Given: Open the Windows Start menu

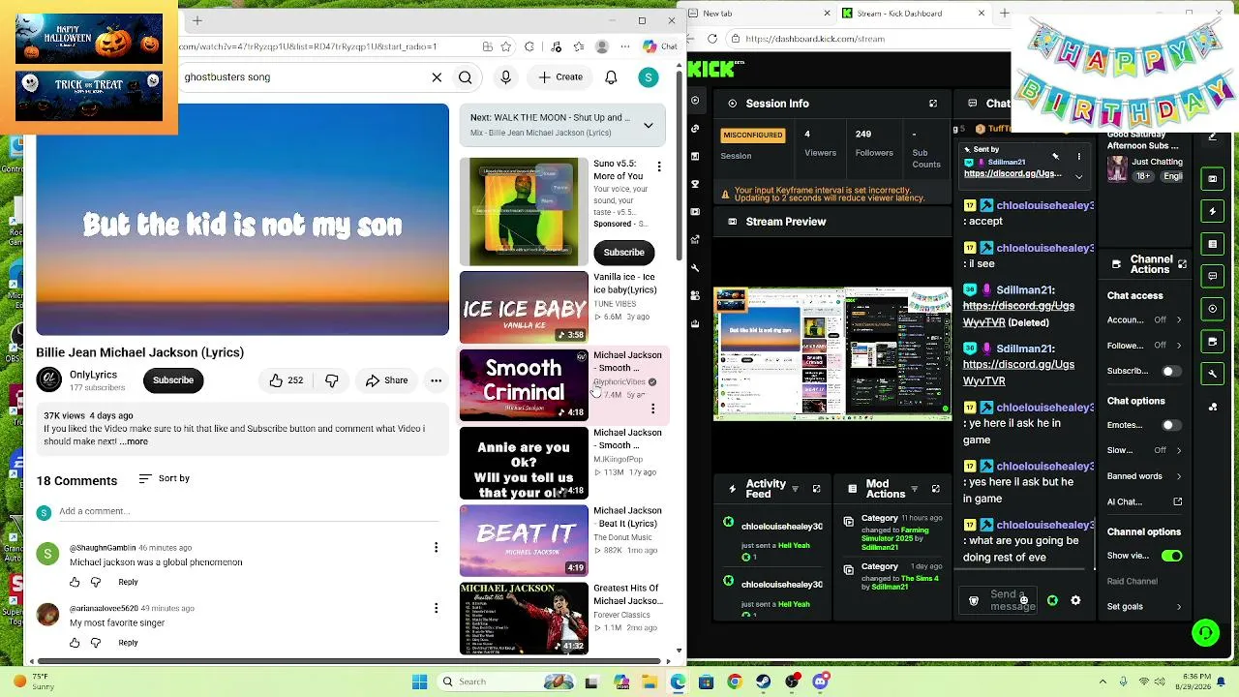Looking at the screenshot, I should click(419, 682).
